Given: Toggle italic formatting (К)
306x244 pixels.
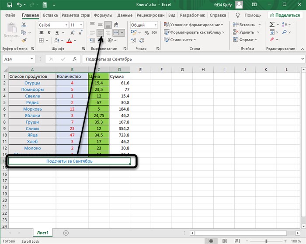Looking at the screenshot, I should (x=49, y=33).
